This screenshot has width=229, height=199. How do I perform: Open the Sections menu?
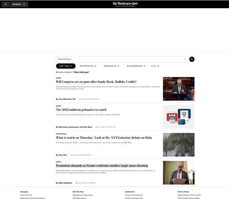19,4
